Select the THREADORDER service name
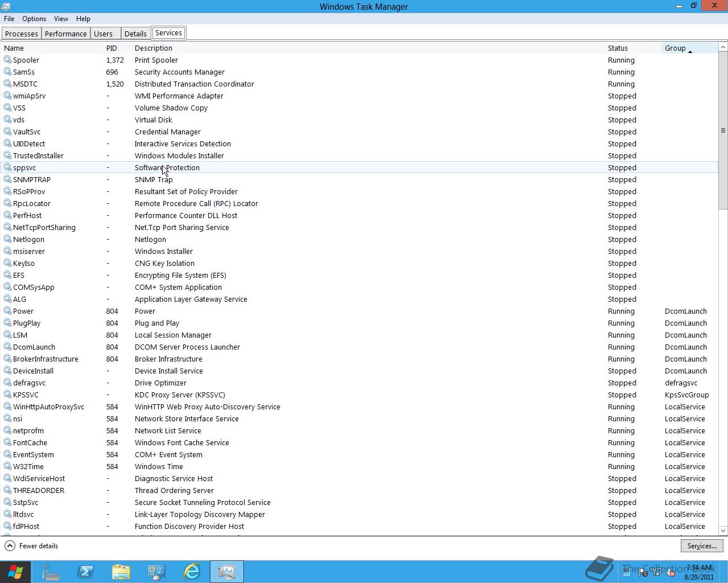 [39, 490]
